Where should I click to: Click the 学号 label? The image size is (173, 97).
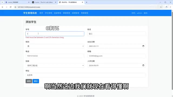click(x=27, y=29)
